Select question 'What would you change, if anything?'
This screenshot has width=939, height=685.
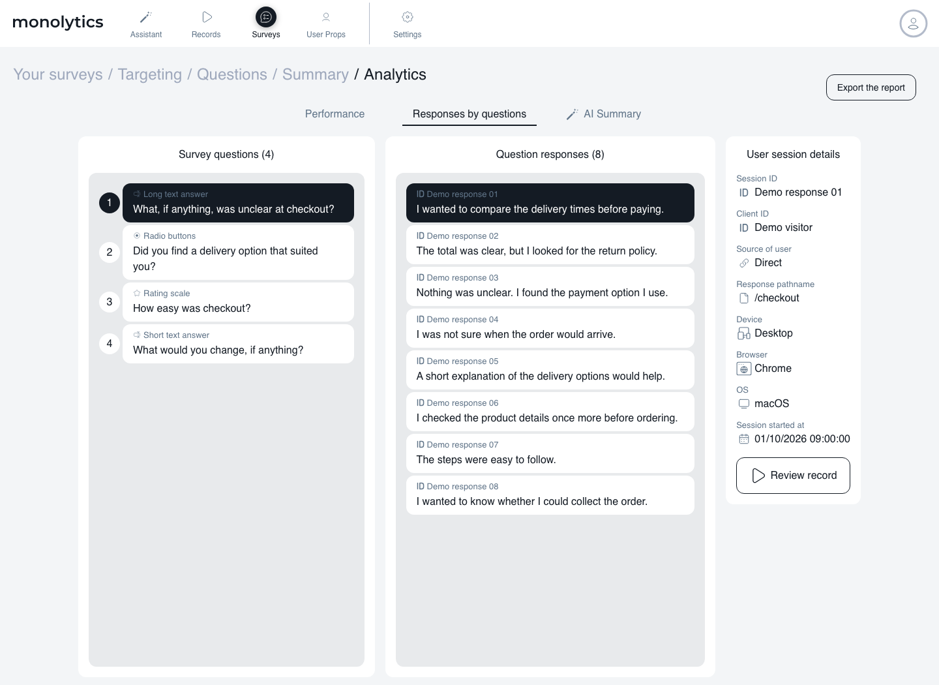click(x=238, y=344)
